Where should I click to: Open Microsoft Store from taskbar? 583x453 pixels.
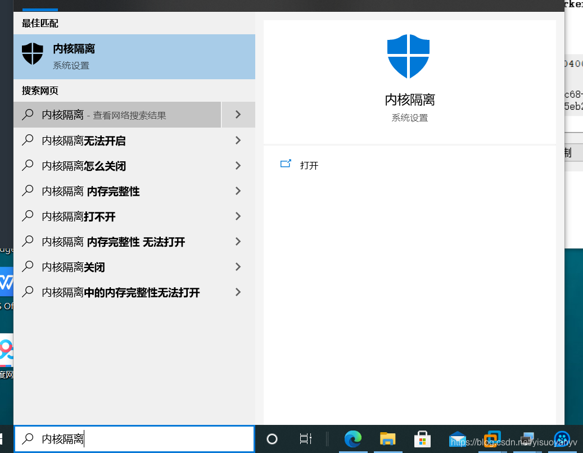point(422,439)
